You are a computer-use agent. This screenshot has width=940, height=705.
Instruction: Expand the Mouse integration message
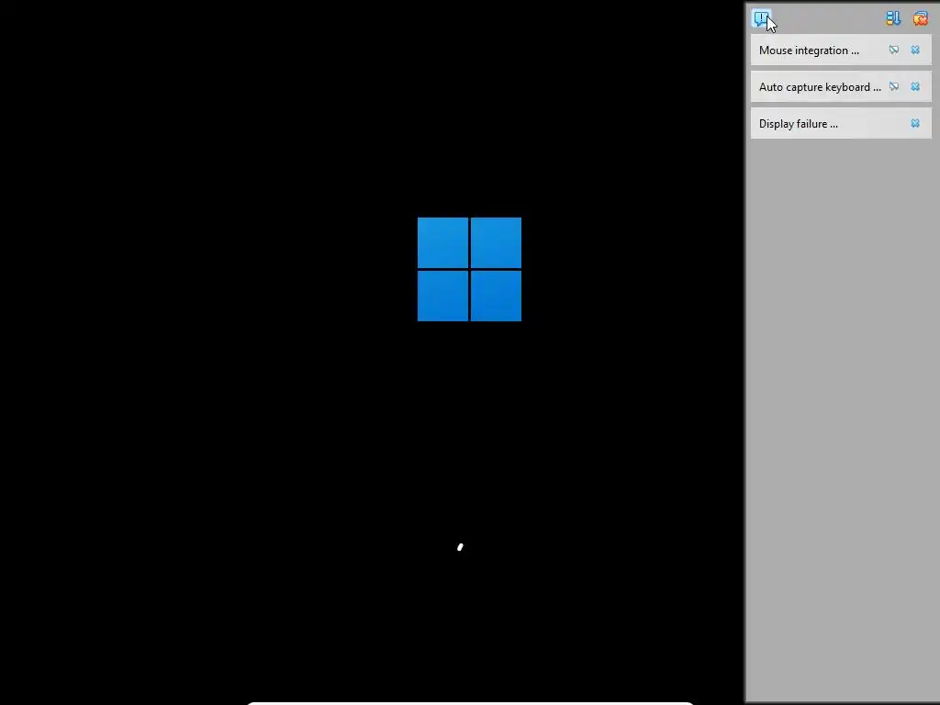(x=809, y=50)
